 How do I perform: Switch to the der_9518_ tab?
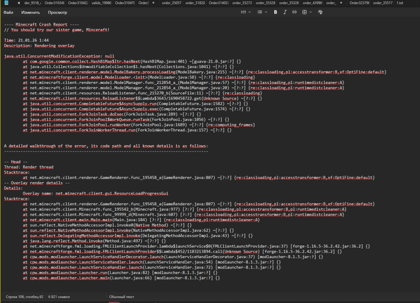tap(32, 3)
